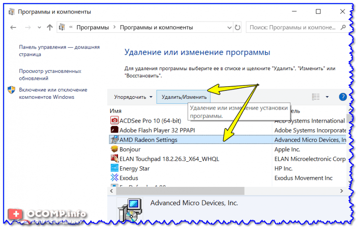Click the shield icon next to Windows components
The width and height of the screenshot is (359, 230).
pyautogui.click(x=11, y=90)
